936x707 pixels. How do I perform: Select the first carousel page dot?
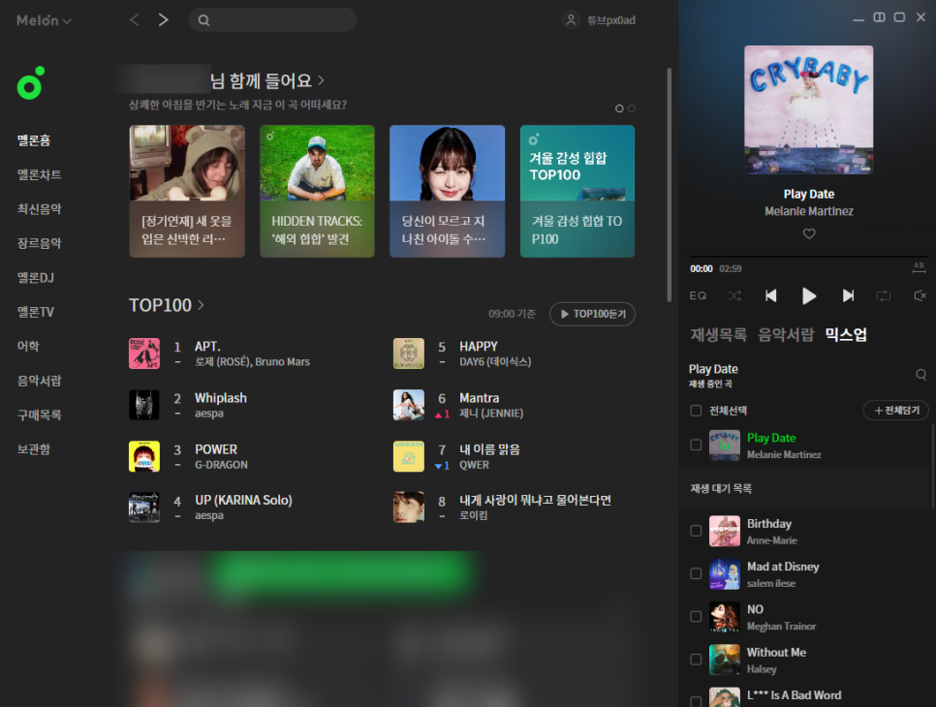(619, 108)
